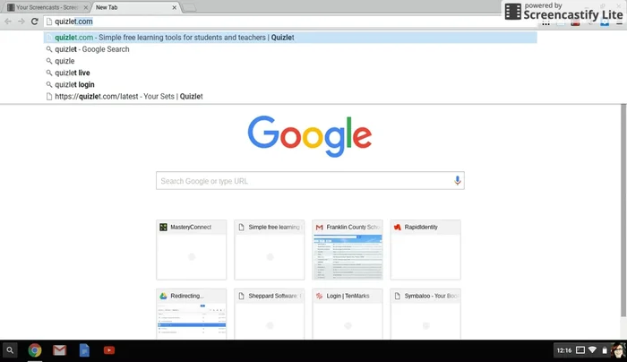Switch to the Your Screencasts tab
Screen dimensions: 627x362
[45, 7]
